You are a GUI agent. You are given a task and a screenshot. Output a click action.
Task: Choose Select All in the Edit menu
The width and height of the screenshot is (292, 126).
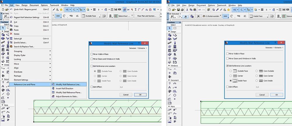click(x=30, y=38)
